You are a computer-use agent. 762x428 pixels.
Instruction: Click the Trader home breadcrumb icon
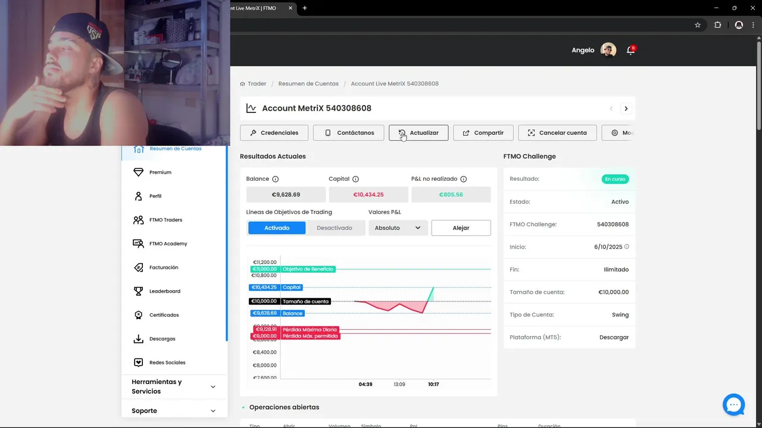pos(243,84)
